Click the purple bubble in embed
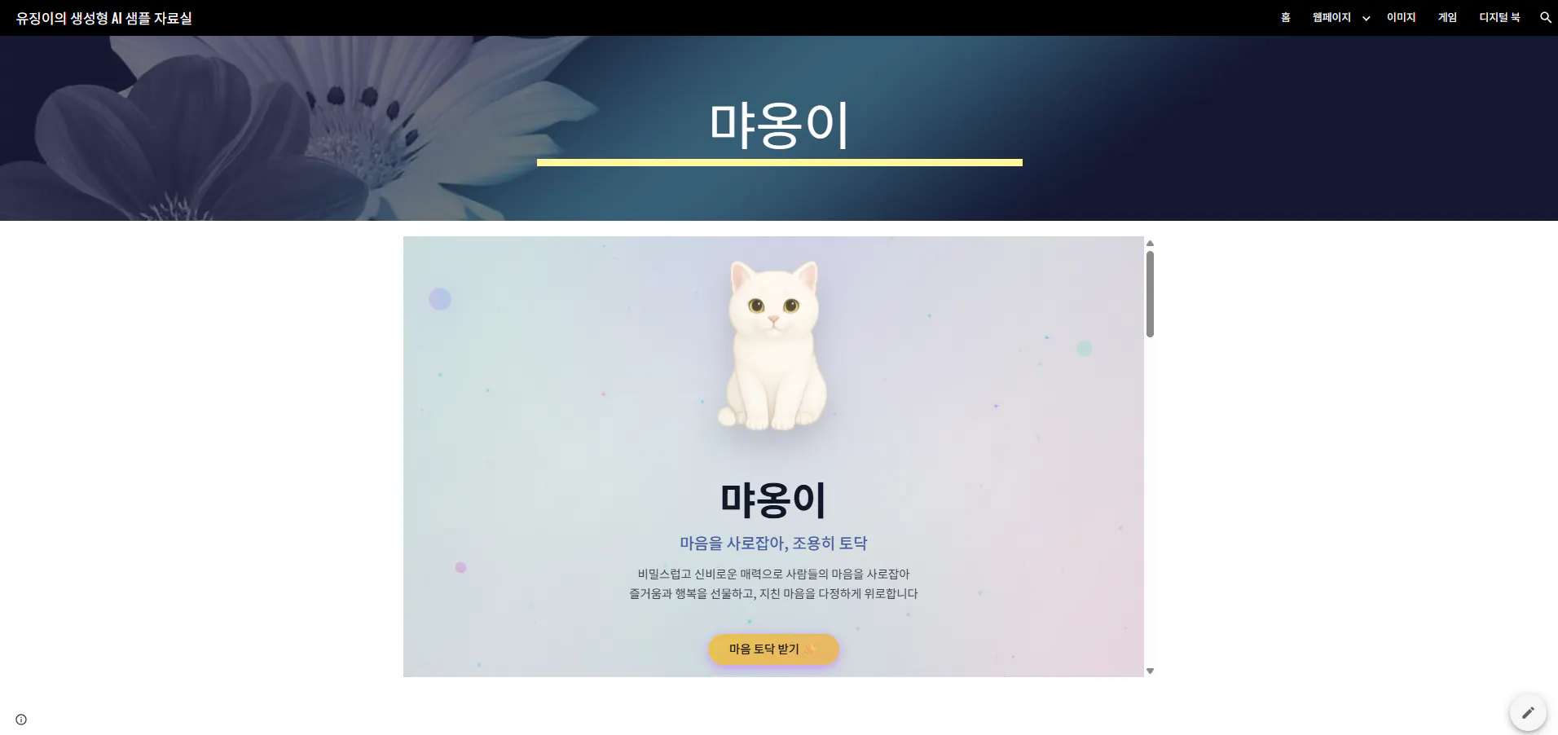 click(x=440, y=299)
